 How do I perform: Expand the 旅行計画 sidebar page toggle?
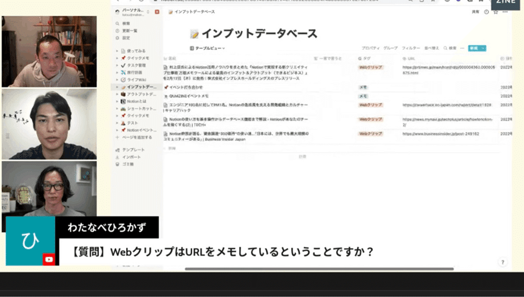[117, 73]
